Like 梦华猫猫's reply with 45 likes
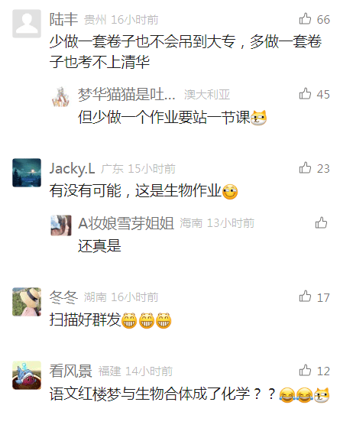353x428 pixels. pyautogui.click(x=305, y=93)
